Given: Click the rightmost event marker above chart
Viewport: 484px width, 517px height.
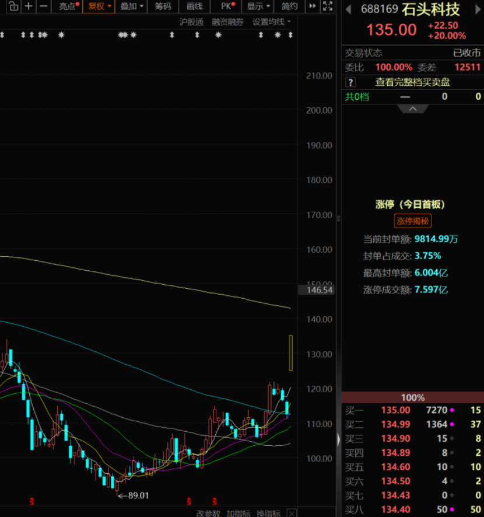Looking at the screenshot, I should [x=290, y=34].
